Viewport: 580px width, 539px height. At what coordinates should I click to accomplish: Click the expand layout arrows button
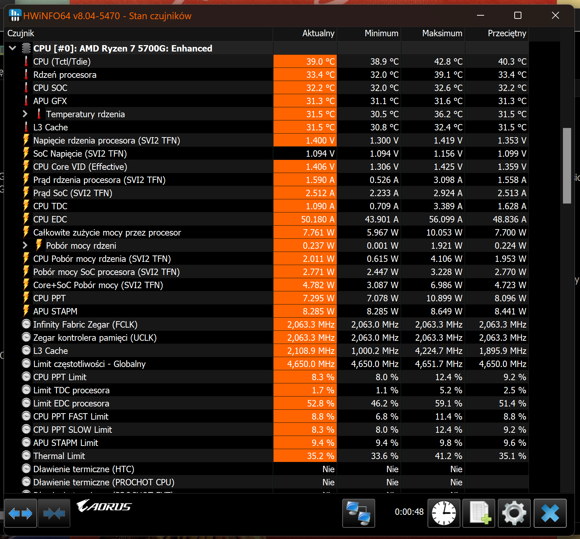[x=21, y=513]
